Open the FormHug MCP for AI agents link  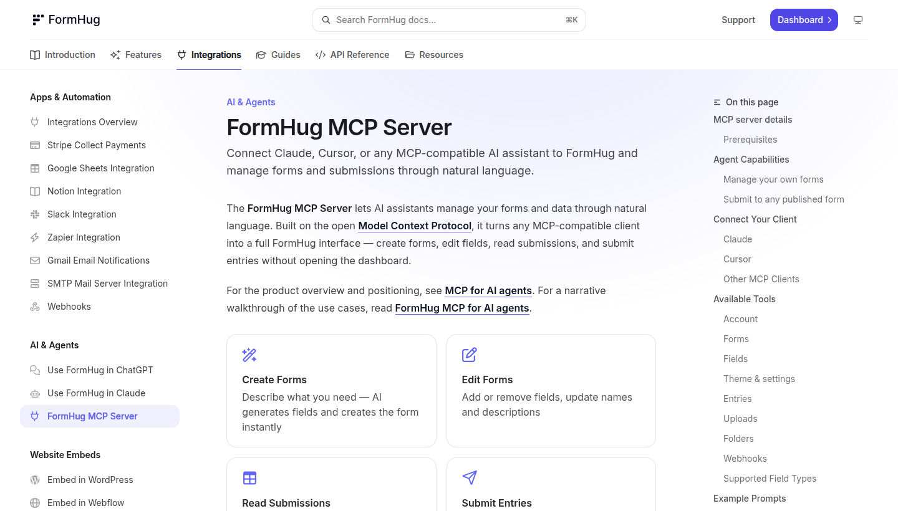(462, 308)
